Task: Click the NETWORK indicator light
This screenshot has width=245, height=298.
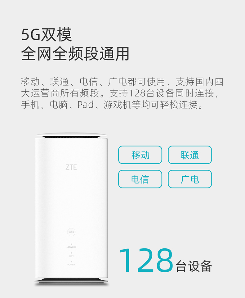Action: [71, 244]
